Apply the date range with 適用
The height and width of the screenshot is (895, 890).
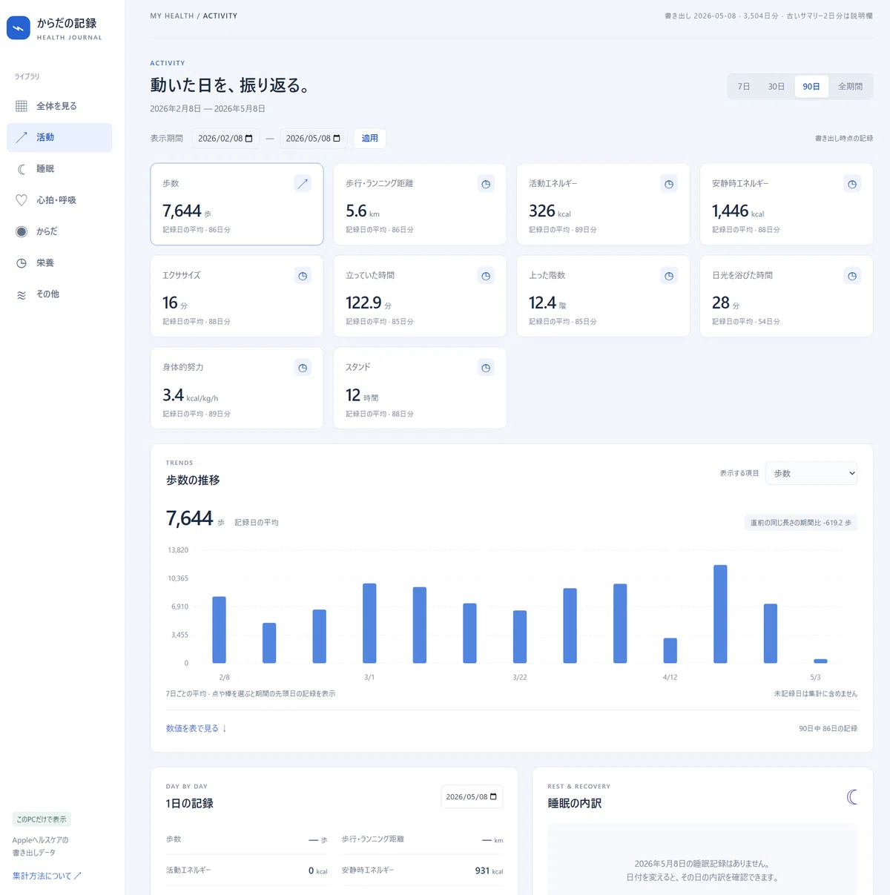point(369,139)
